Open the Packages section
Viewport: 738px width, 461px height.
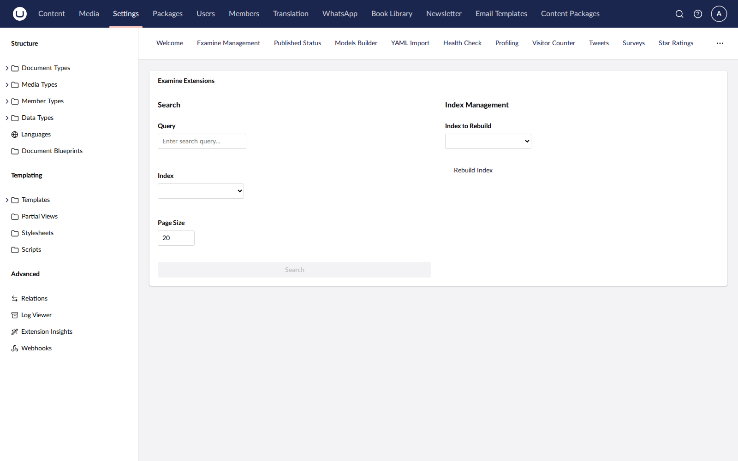(x=167, y=14)
